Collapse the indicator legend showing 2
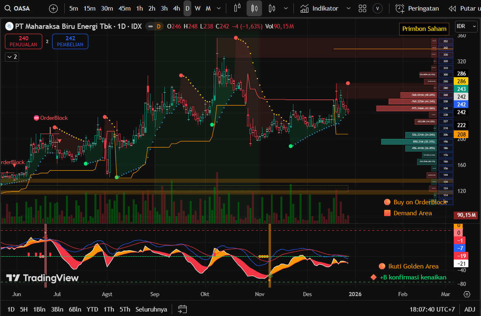This screenshot has height=316, width=481. tap(12, 57)
